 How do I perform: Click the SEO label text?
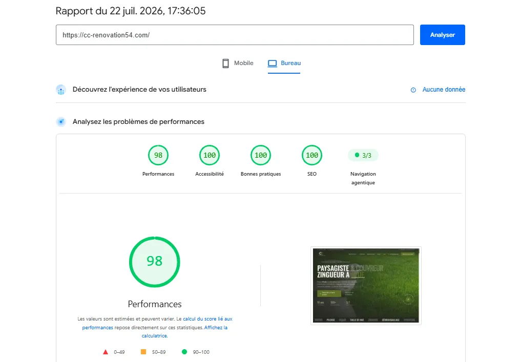pyautogui.click(x=311, y=174)
